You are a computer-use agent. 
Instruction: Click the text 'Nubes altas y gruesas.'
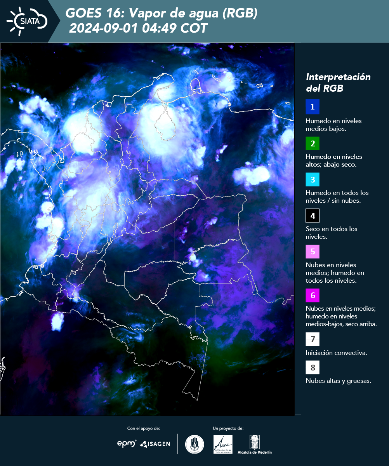pyautogui.click(x=338, y=381)
